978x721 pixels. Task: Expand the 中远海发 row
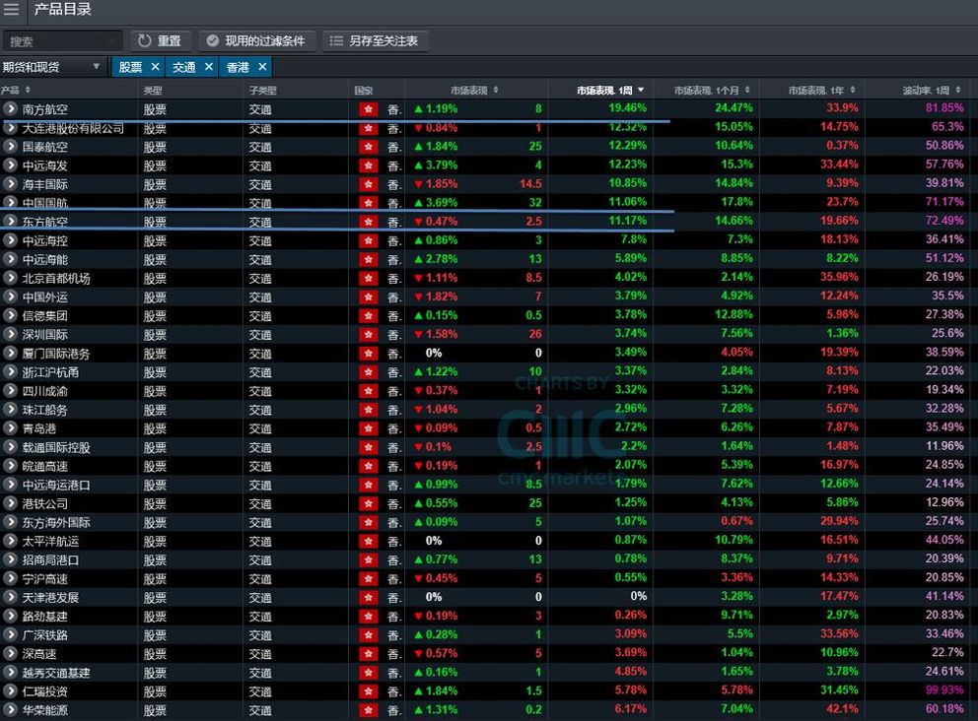(x=10, y=165)
